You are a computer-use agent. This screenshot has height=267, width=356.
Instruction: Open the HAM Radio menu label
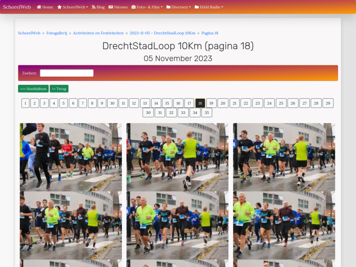[210, 7]
